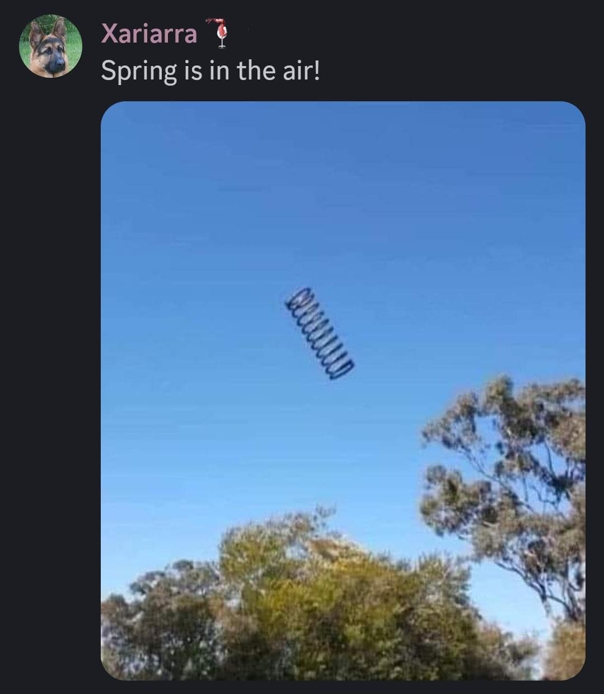Click the dark empty area left of photo
This screenshot has width=604, height=694.
click(x=50, y=392)
